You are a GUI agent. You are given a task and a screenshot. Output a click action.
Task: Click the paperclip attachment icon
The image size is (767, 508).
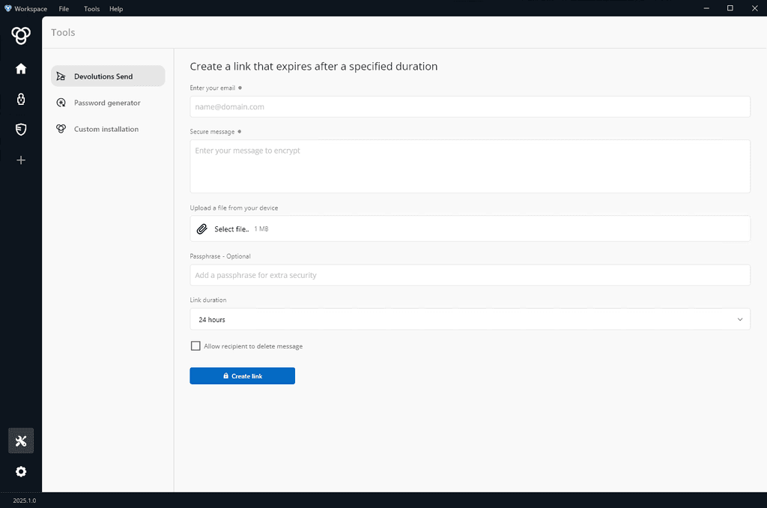(201, 229)
